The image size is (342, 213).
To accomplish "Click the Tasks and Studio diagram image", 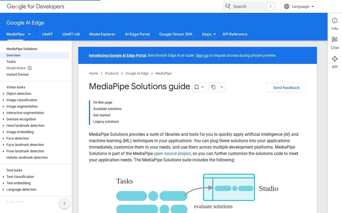I will 197,193.
